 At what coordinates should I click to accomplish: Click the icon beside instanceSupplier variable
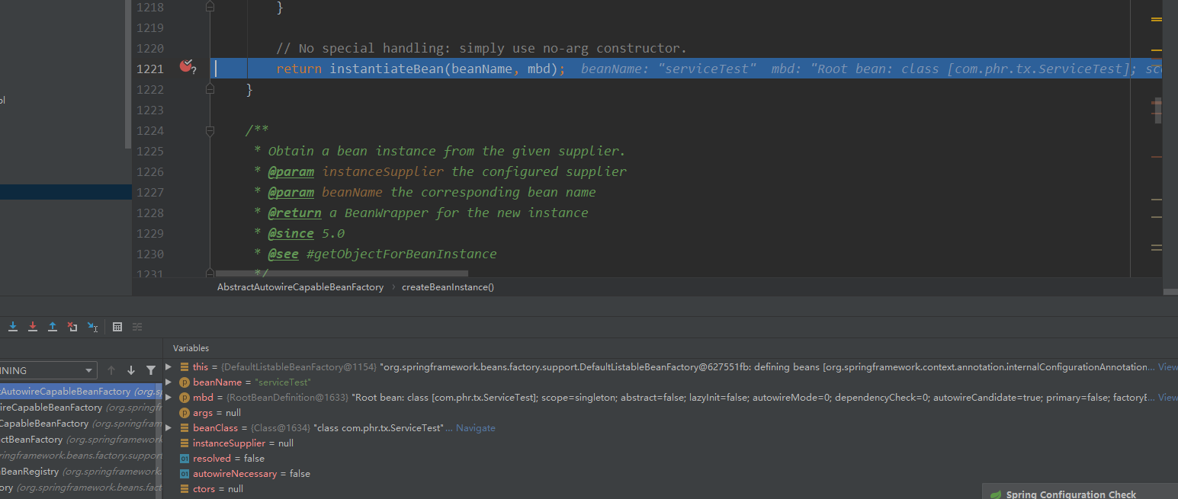pos(184,443)
